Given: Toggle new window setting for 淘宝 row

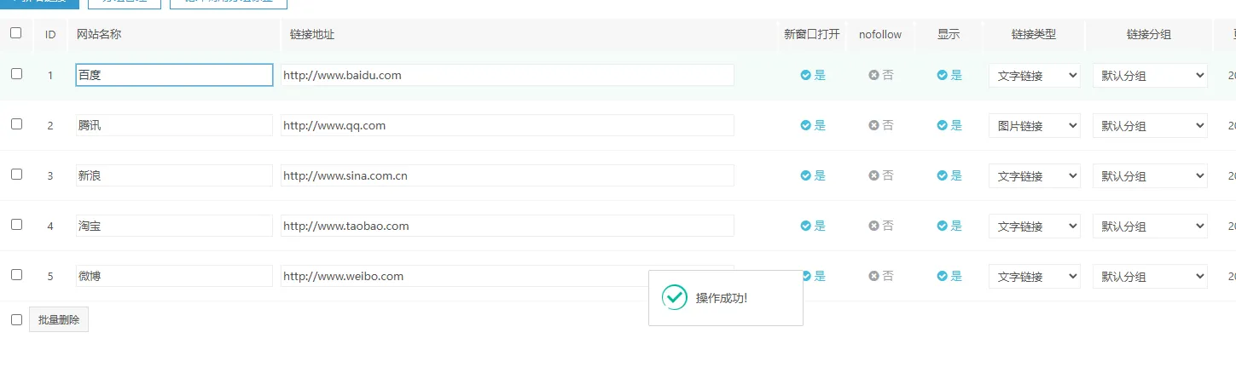Looking at the screenshot, I should click(x=813, y=226).
